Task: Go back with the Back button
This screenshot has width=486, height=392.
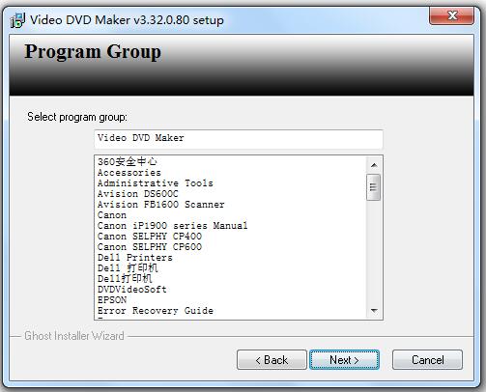Action: pyautogui.click(x=272, y=360)
